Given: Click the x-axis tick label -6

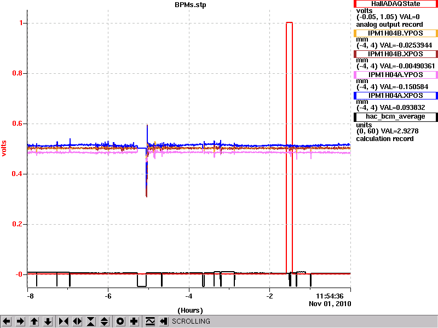Looking at the screenshot, I should click(x=108, y=296).
